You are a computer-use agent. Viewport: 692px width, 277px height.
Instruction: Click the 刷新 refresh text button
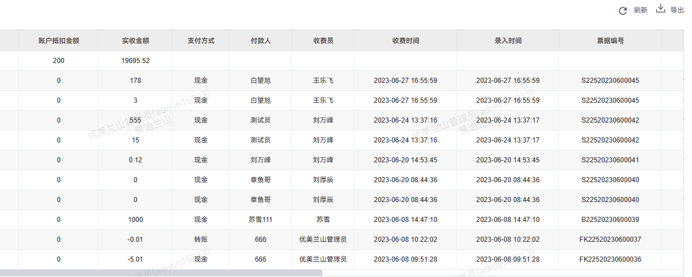[x=640, y=11]
